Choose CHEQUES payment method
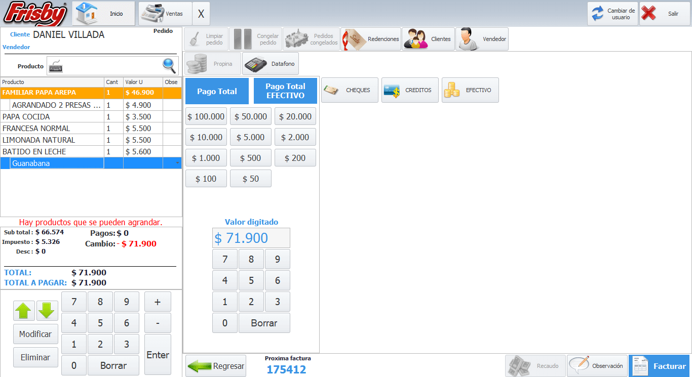This screenshot has width=692, height=377. tap(350, 90)
